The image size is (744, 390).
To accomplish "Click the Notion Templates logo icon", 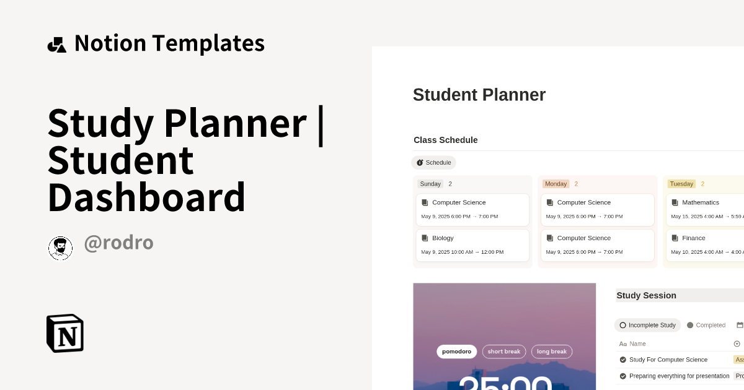I will pyautogui.click(x=57, y=43).
